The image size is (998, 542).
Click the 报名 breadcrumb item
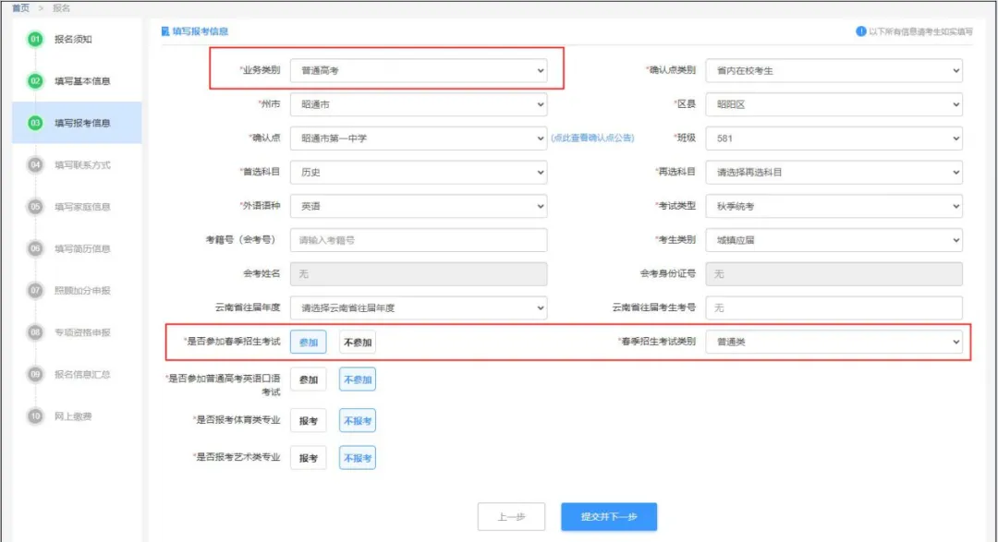[61, 7]
